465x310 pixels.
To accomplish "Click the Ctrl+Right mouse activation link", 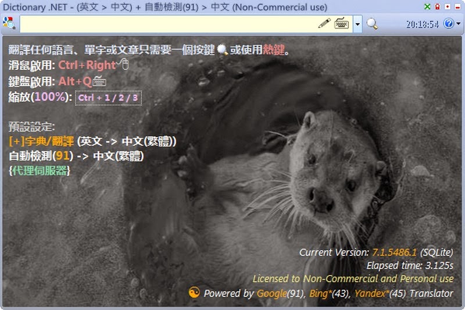I will pos(87,65).
